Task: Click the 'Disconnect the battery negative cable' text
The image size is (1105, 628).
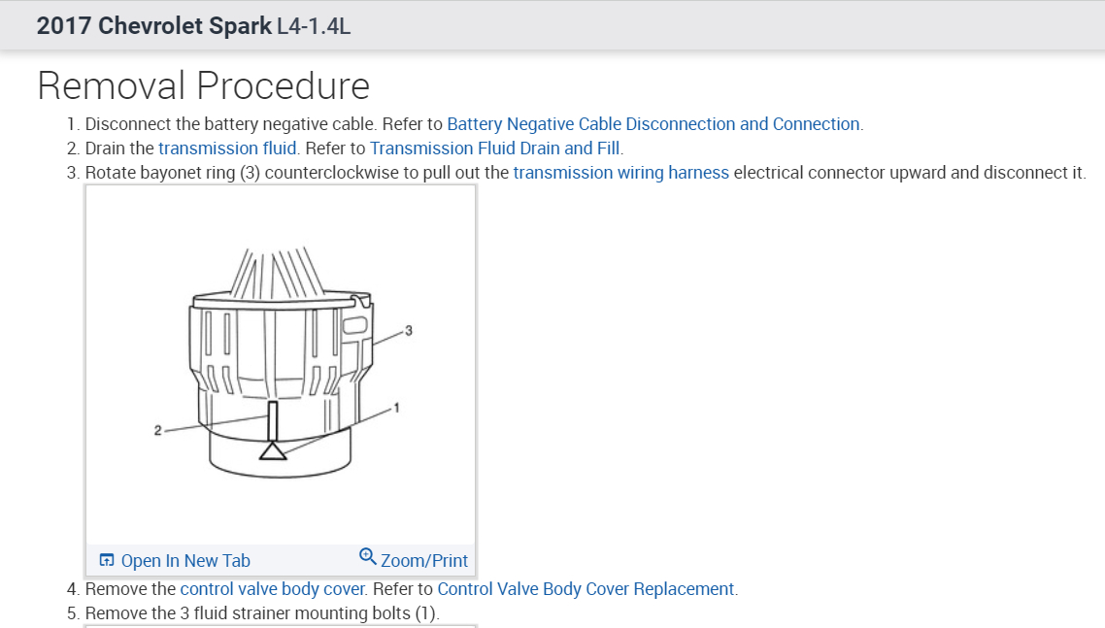Action: click(231, 124)
